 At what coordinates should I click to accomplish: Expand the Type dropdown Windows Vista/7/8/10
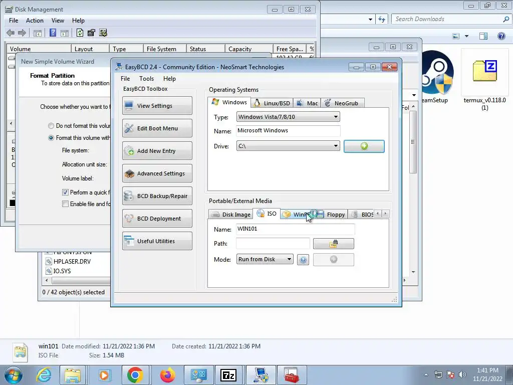tap(288, 117)
